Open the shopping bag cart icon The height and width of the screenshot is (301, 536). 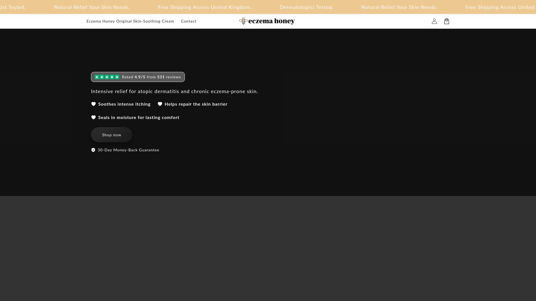pos(446,21)
